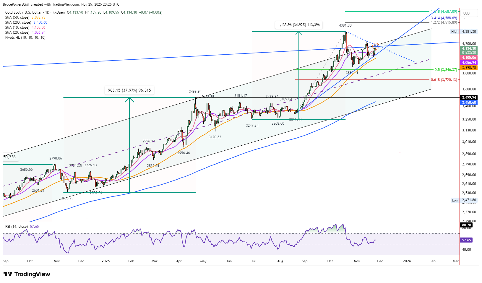Select the Pivots HL (10, 10, 10, 10) legend
Screen dimensions: 482x283
pos(25,38)
